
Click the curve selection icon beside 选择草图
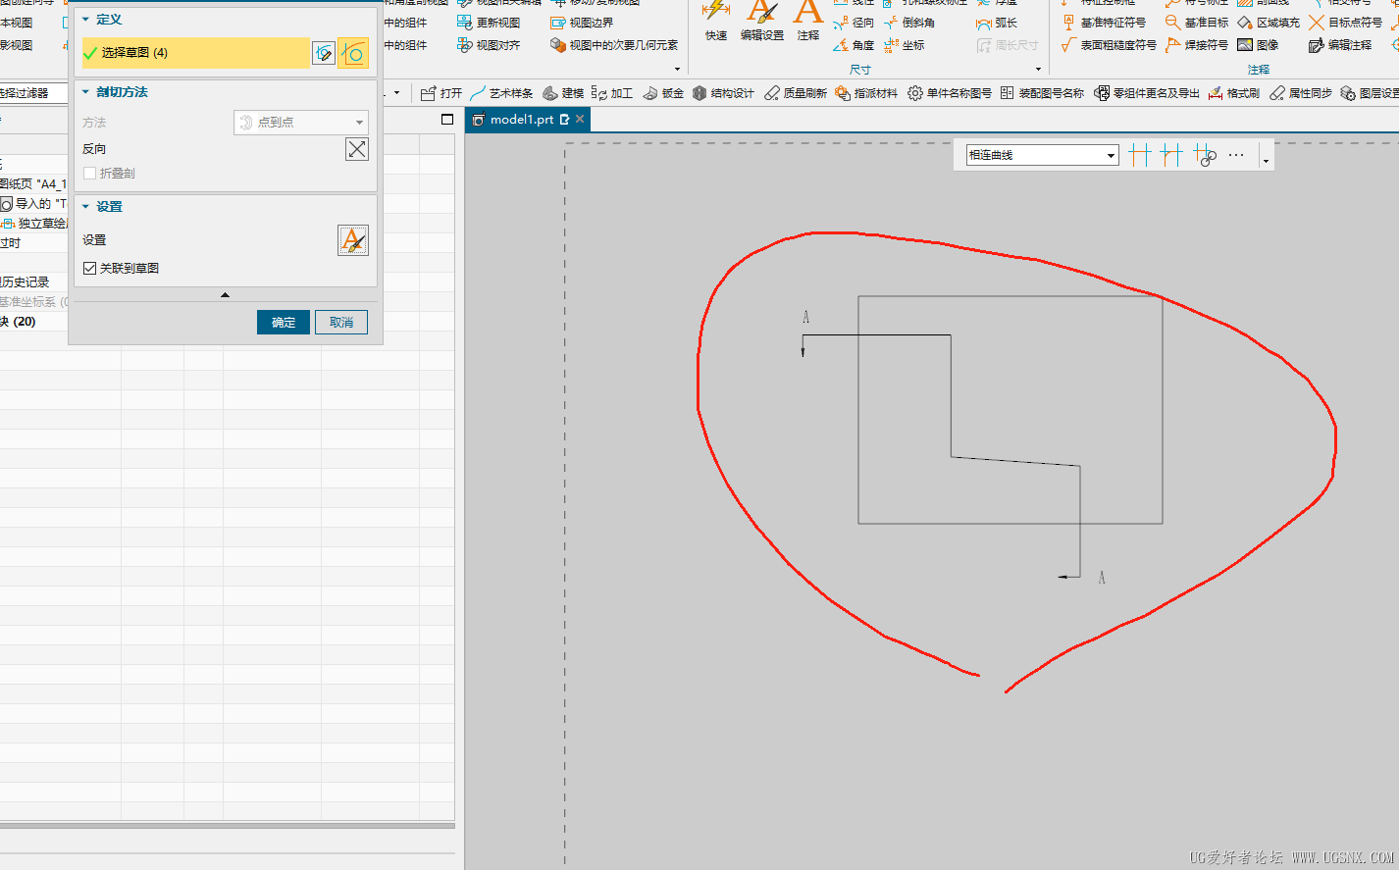353,53
